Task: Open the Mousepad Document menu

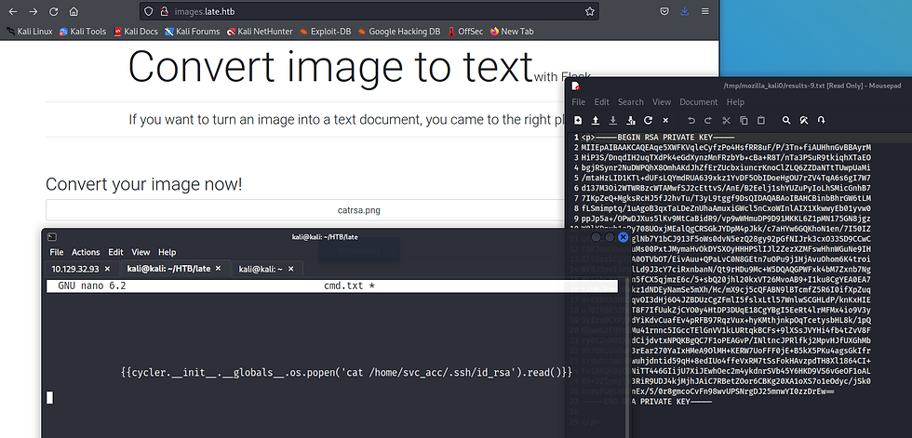Action: tap(699, 102)
